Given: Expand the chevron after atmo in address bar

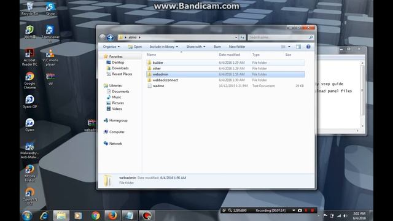Looking at the screenshot, I should click(x=139, y=37).
